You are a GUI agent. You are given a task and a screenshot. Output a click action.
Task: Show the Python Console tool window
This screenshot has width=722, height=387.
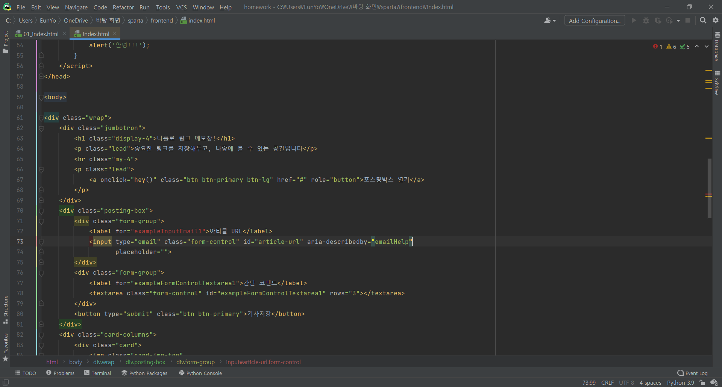click(200, 373)
